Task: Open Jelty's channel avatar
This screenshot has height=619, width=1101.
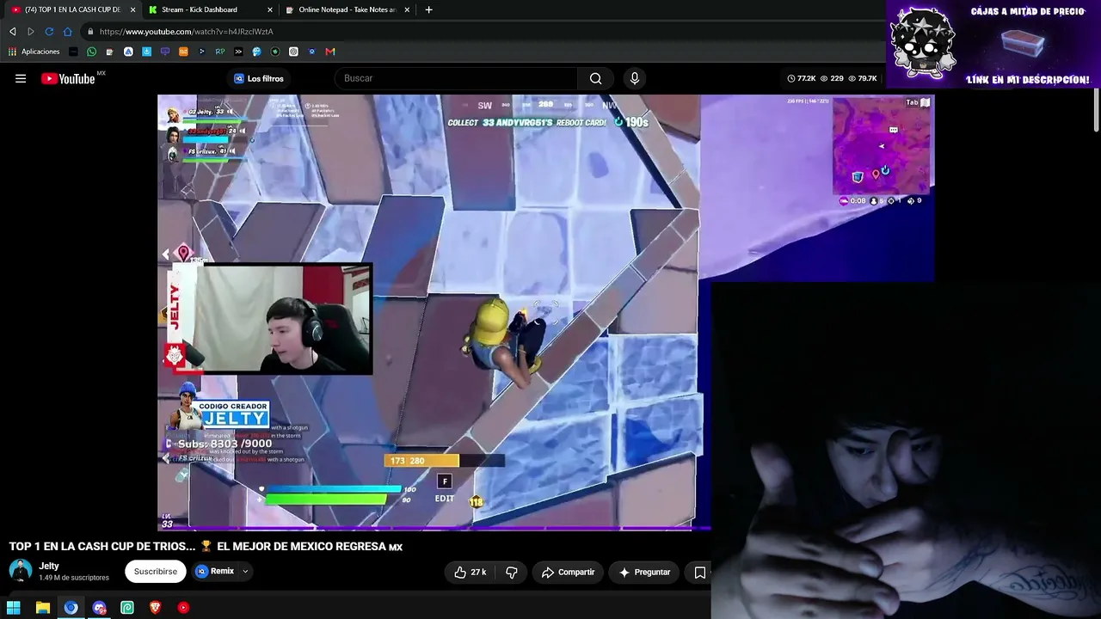Action: pos(21,571)
